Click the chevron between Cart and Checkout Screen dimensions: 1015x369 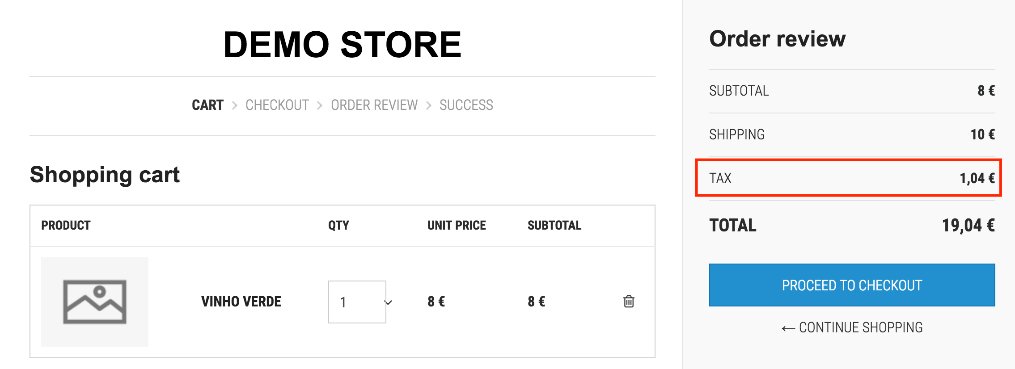[x=234, y=105]
